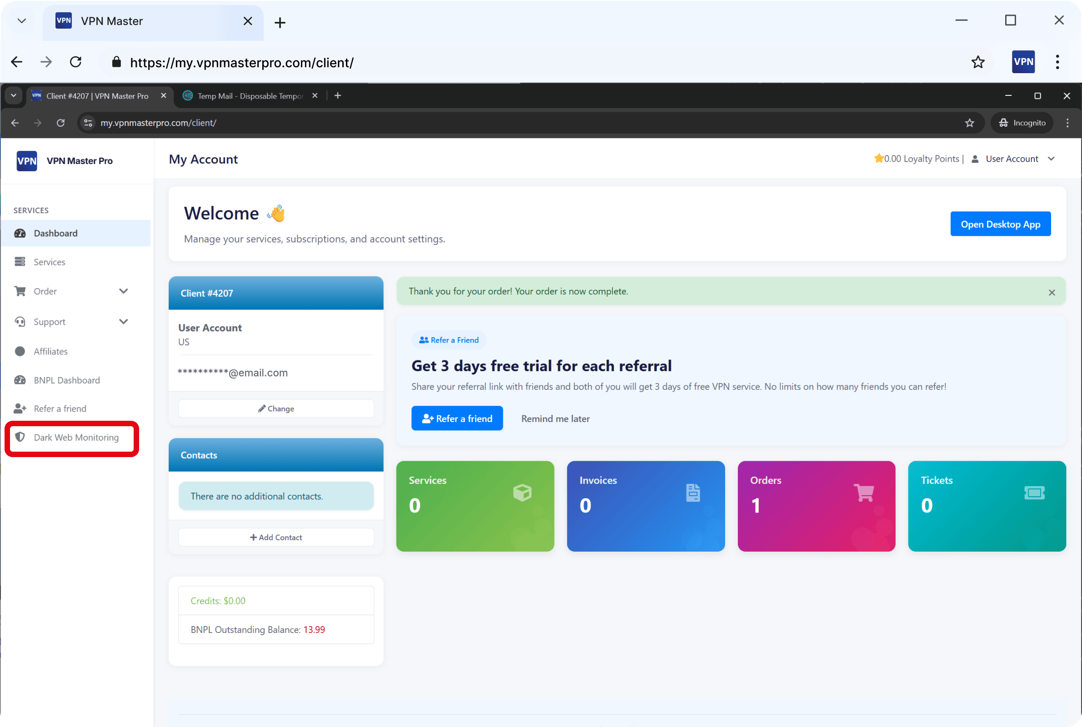Viewport: 1082px width, 727px height.
Task: Click the BNPL Outstanding Balance 13.99 text
Action: [257, 630]
